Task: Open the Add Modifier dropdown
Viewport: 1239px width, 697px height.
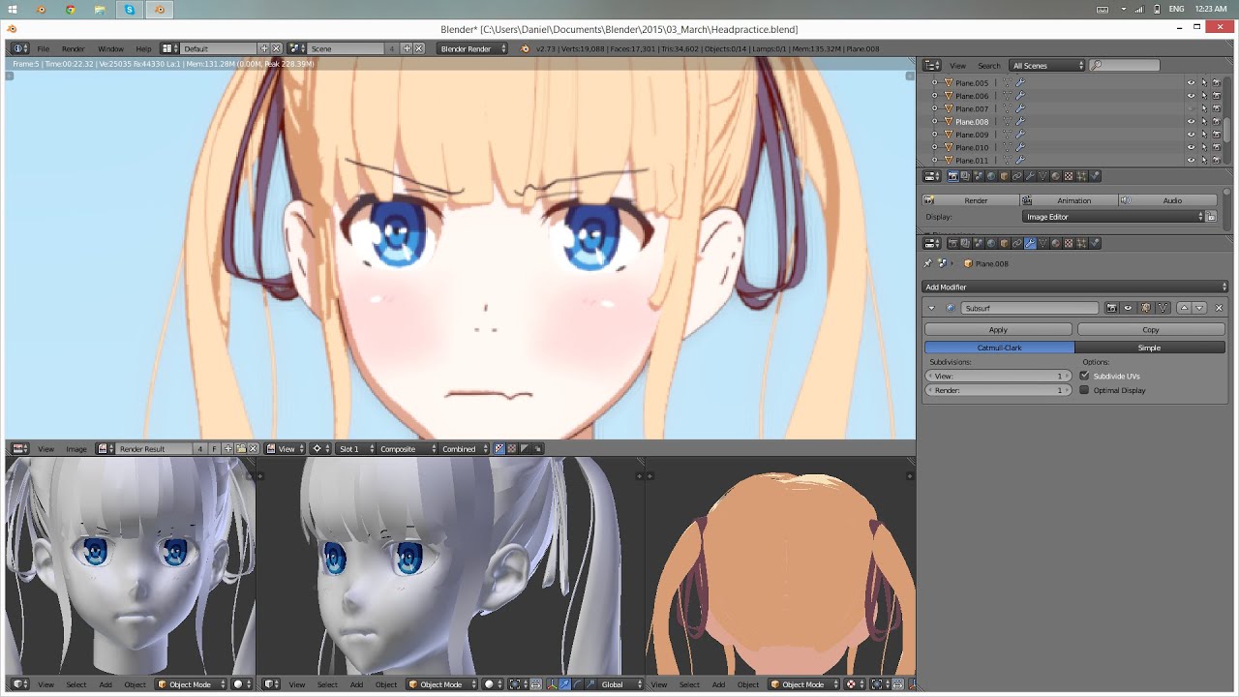Action: (x=1075, y=287)
